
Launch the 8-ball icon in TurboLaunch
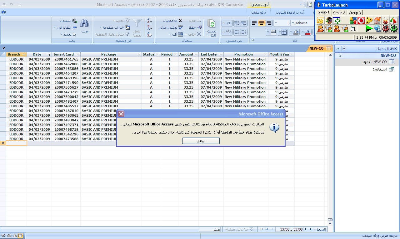386,21
